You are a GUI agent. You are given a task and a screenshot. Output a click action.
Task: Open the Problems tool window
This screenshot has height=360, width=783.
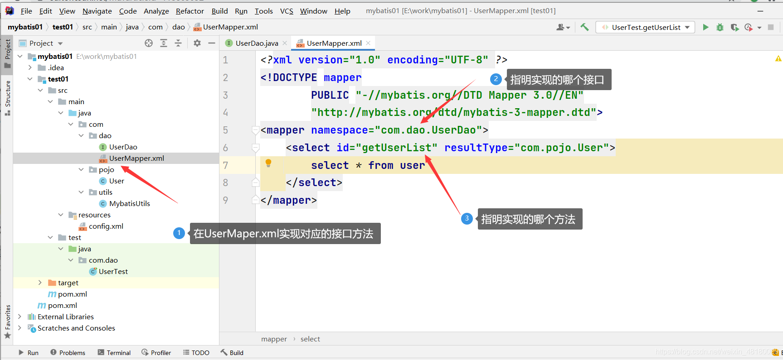tap(68, 353)
